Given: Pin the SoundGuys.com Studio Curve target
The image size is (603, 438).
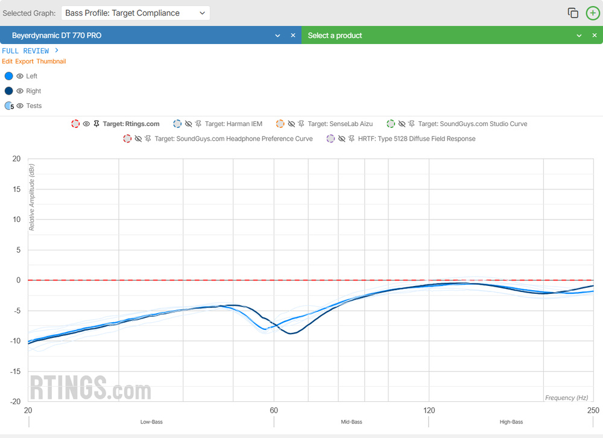Looking at the screenshot, I should (x=412, y=124).
